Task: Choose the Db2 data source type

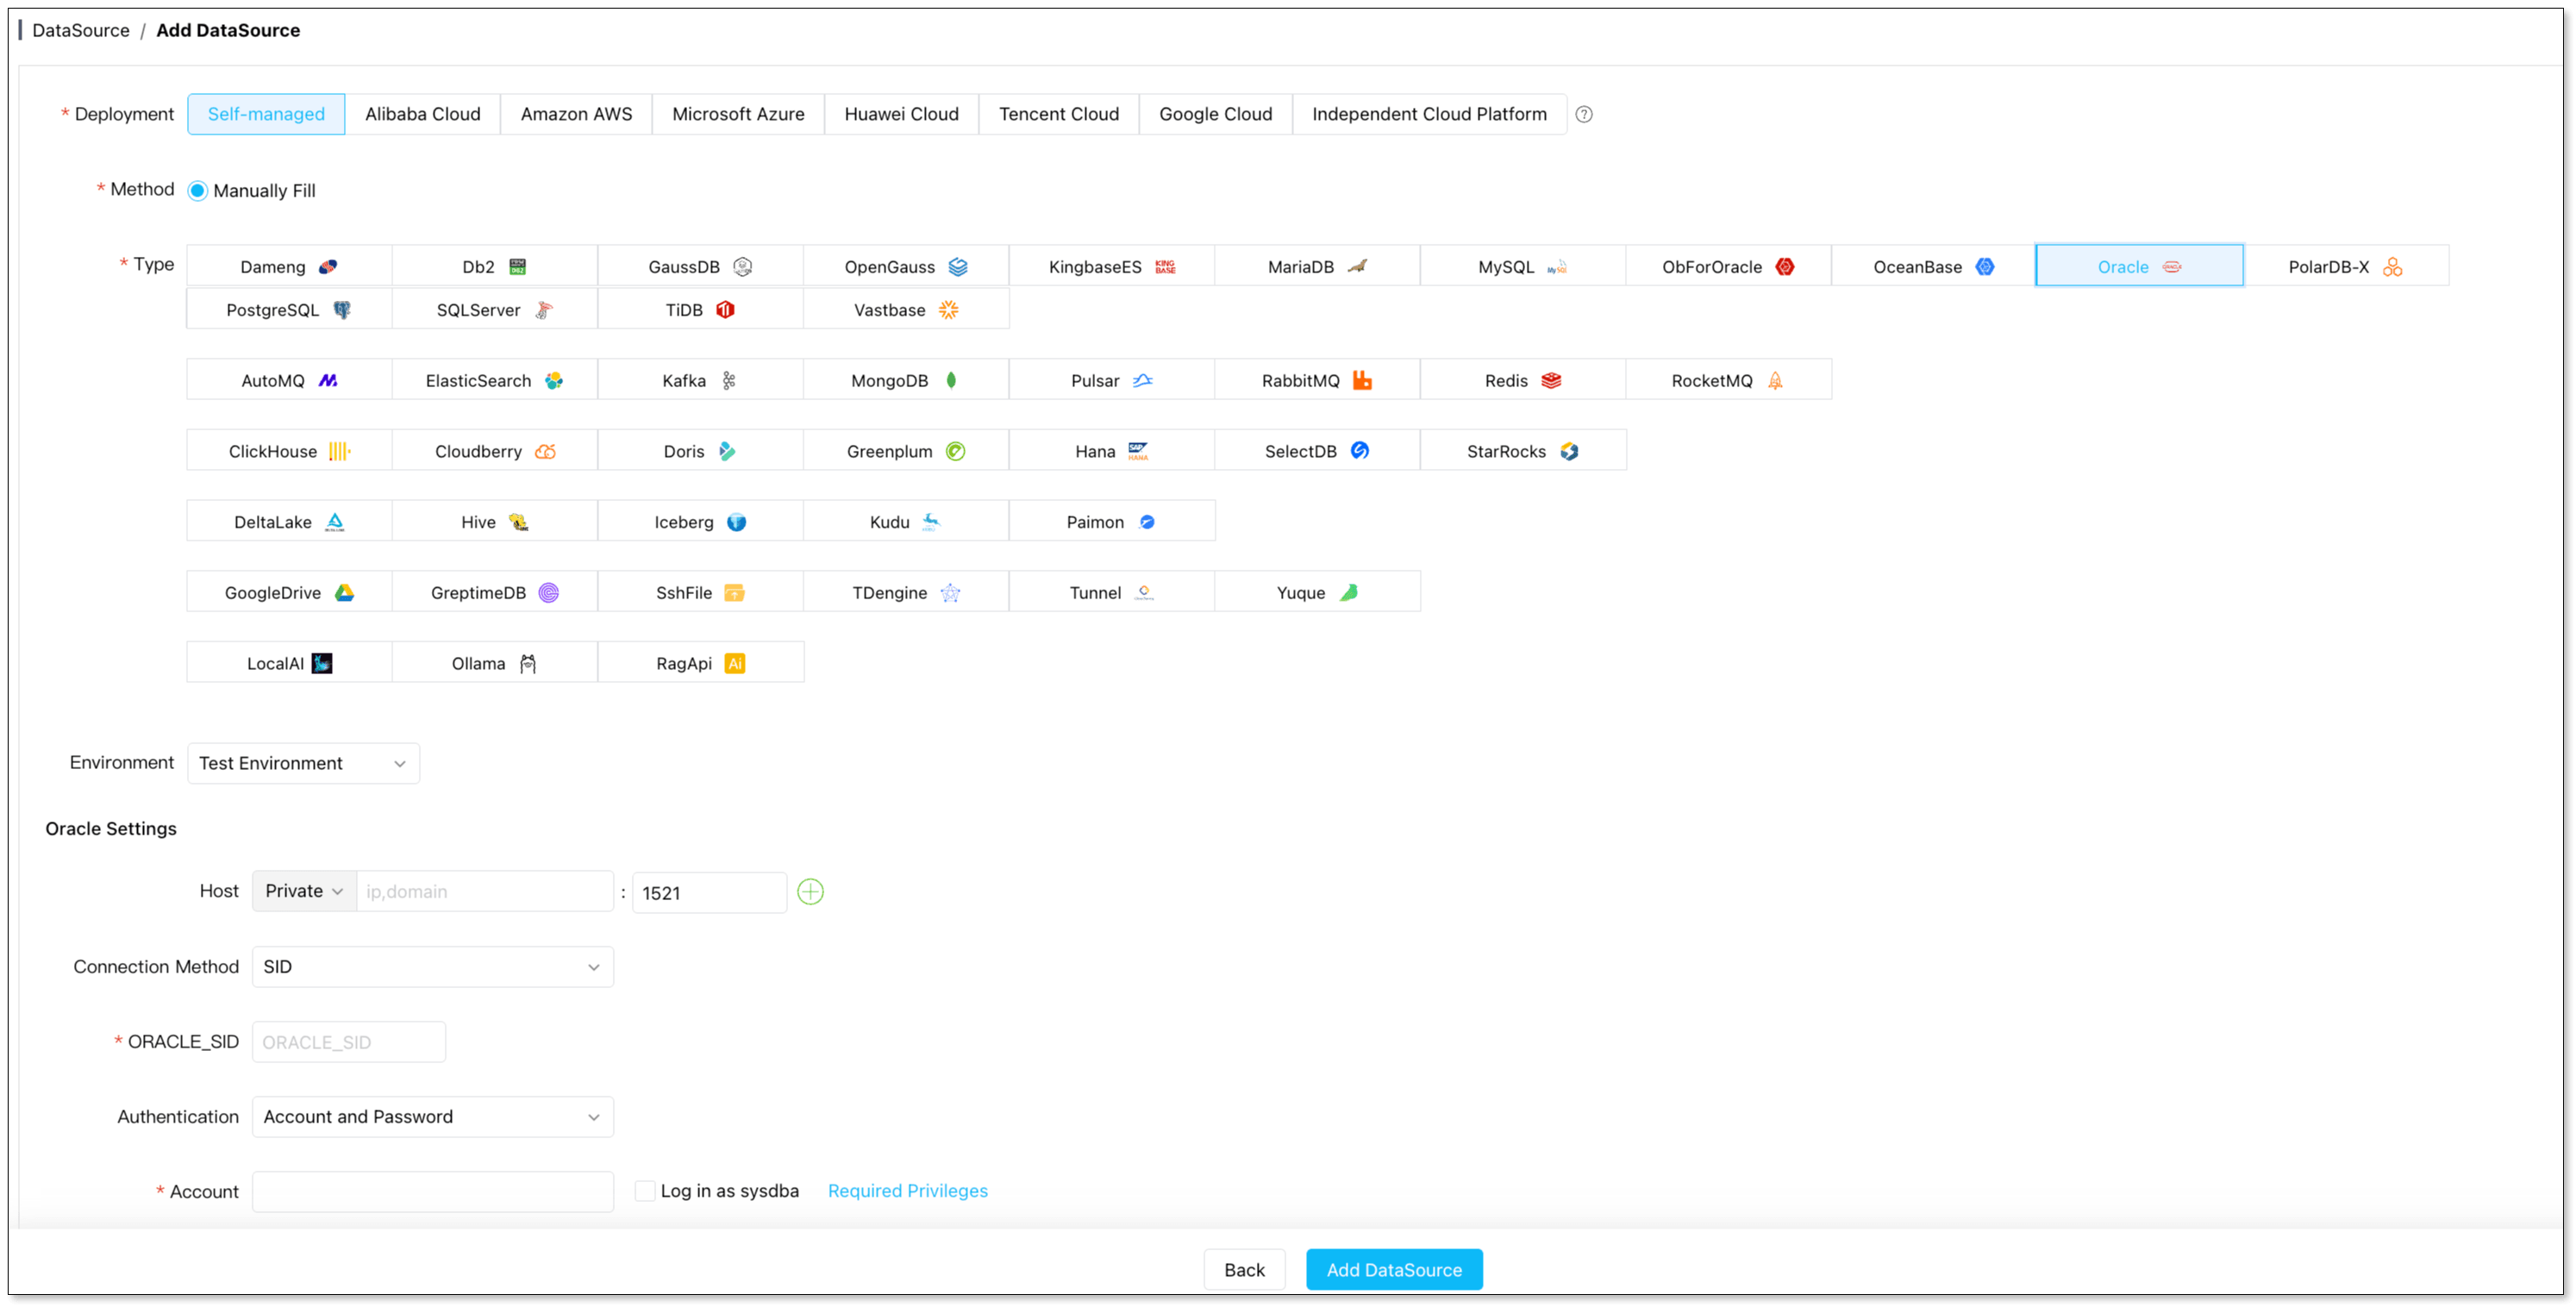Action: (495, 266)
